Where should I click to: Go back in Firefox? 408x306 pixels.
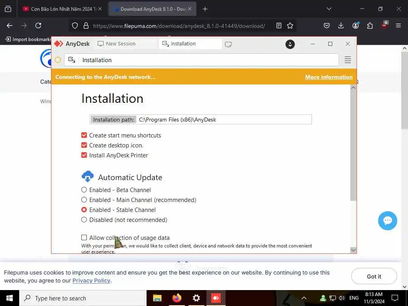10,25
